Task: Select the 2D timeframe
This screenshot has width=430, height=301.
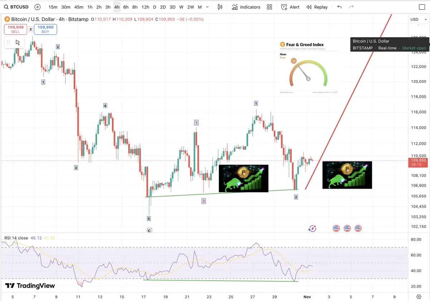Action: pyautogui.click(x=163, y=7)
